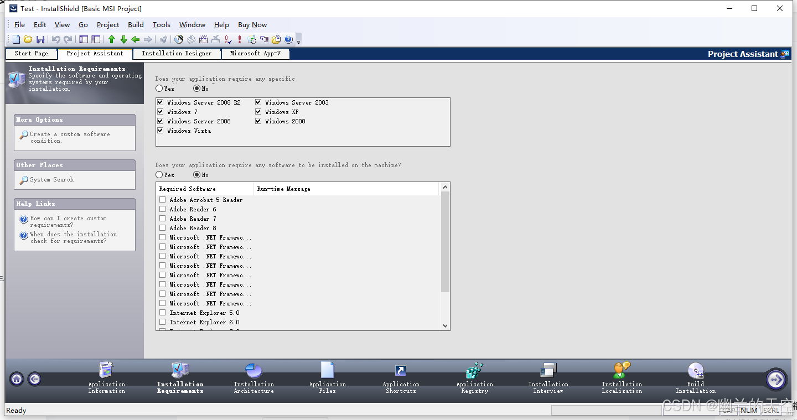Viewport: 797px width, 420px height.
Task: Open Application Files step
Action: point(327,378)
